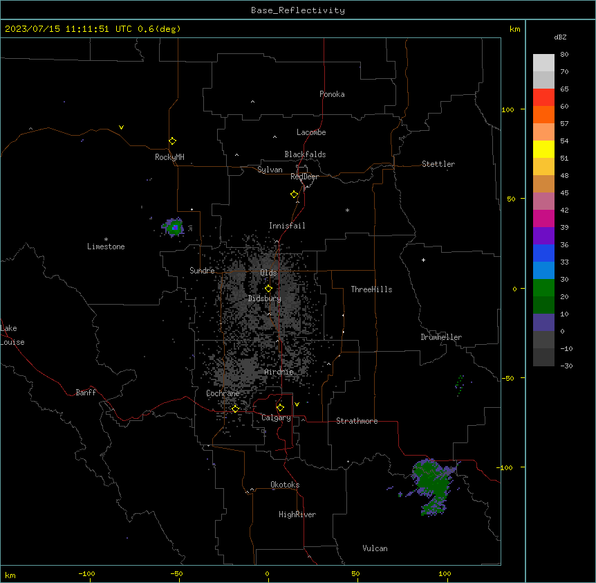The width and height of the screenshot is (596, 583).
Task: Click the Calgary city label
Action: tap(276, 418)
